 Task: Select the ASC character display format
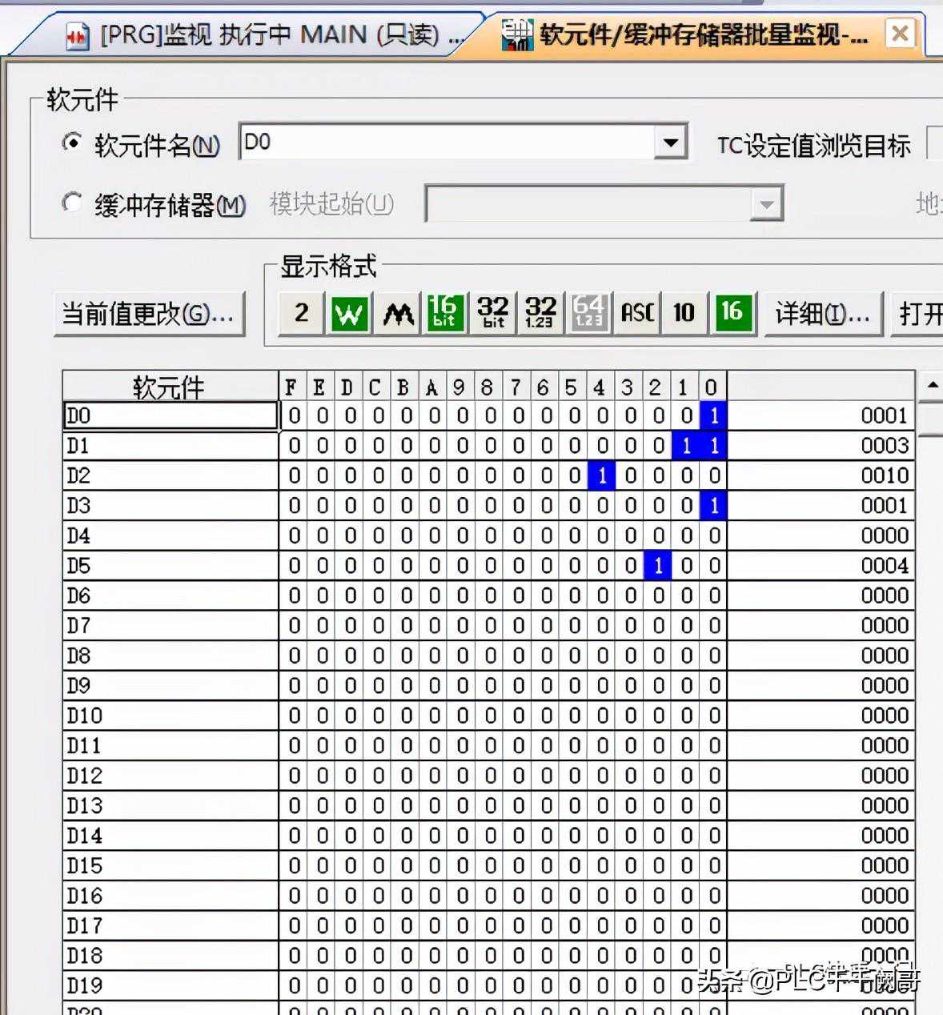point(637,313)
